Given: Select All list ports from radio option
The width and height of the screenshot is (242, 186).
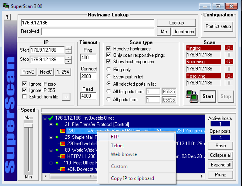Looking at the screenshot, I should click(109, 91).
